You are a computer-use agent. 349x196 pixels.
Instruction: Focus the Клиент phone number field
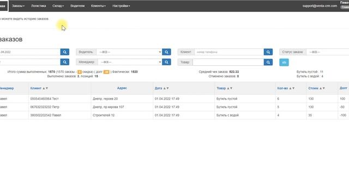tap(229, 52)
